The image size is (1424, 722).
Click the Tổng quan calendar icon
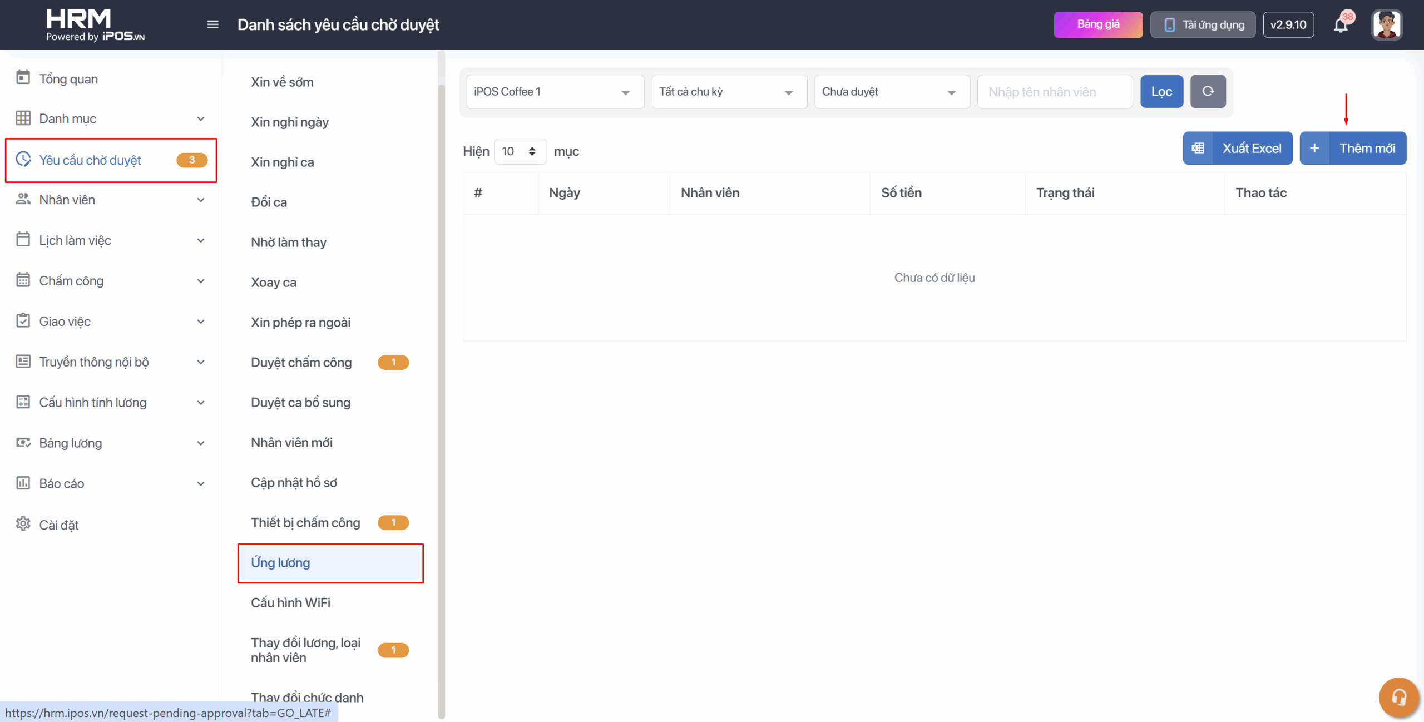click(23, 78)
